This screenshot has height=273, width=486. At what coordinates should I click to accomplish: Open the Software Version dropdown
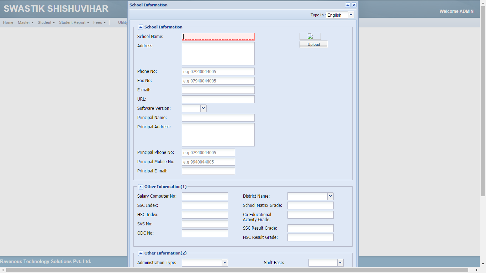[x=203, y=108]
